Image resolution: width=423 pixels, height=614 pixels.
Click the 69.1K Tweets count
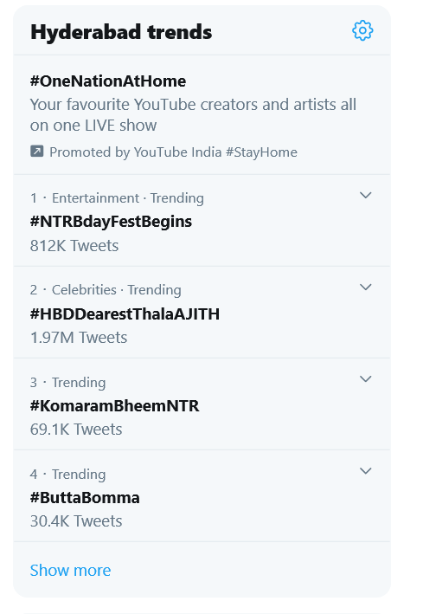tap(76, 430)
